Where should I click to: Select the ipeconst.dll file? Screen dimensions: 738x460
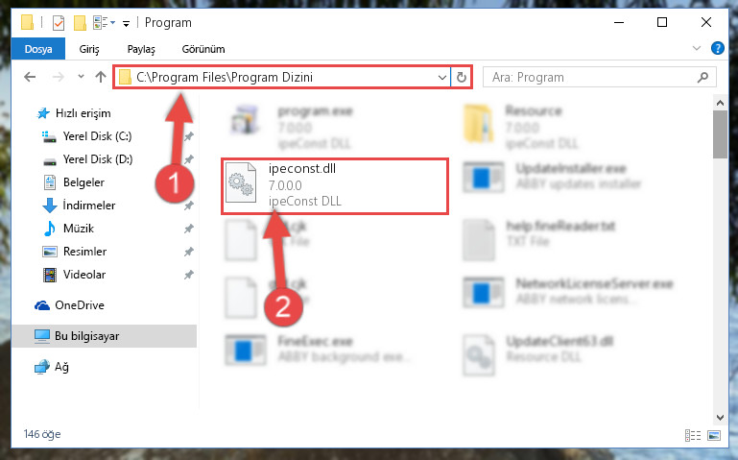pos(335,186)
